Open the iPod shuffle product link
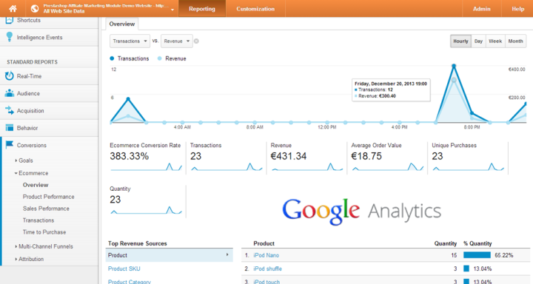Screen dimensions: 533x284 click(x=267, y=268)
